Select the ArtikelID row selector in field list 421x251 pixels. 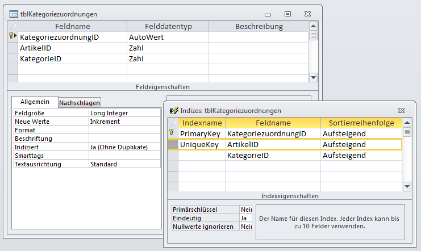click(x=12, y=48)
